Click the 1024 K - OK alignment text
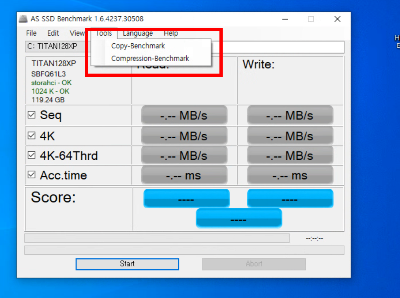The image size is (400, 298). pos(50,91)
